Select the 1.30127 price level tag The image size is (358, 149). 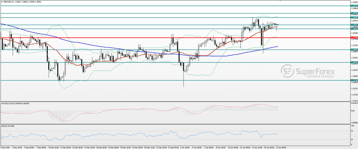354,6
